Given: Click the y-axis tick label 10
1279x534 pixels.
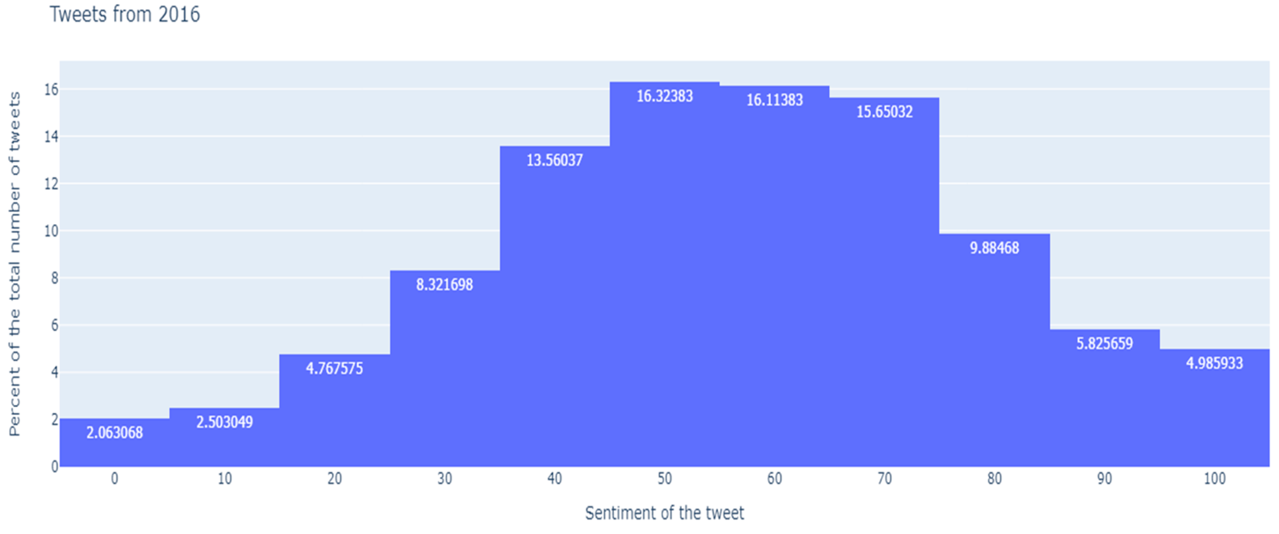Looking at the screenshot, I should [x=51, y=231].
